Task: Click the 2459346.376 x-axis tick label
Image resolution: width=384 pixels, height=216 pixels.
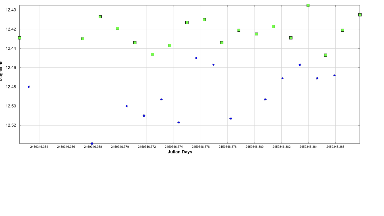Action: click(201, 147)
